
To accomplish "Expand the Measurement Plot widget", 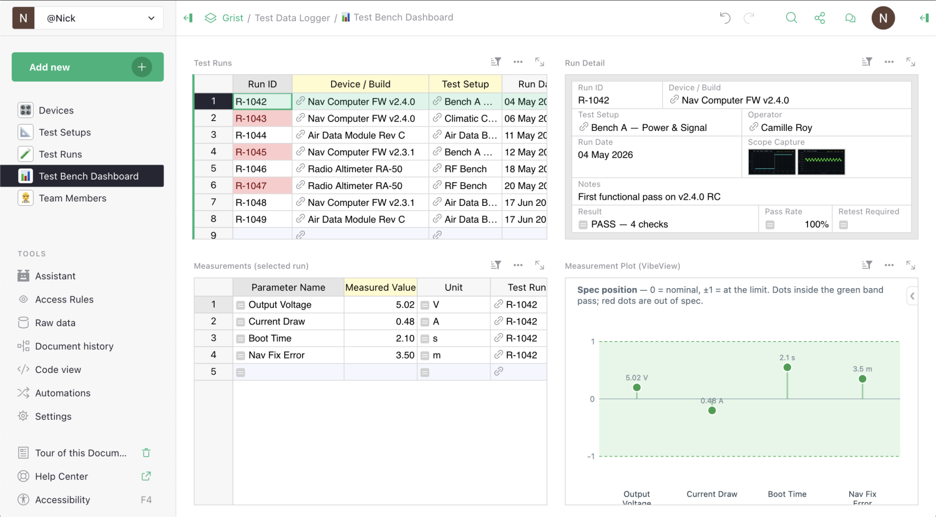I will pos(911,265).
